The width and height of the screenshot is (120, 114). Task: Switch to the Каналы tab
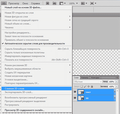[x=85, y=78]
